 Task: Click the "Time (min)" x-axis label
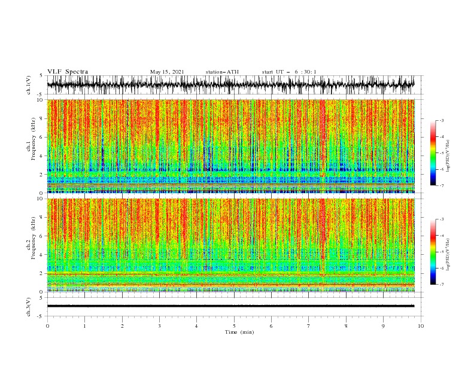(239, 332)
